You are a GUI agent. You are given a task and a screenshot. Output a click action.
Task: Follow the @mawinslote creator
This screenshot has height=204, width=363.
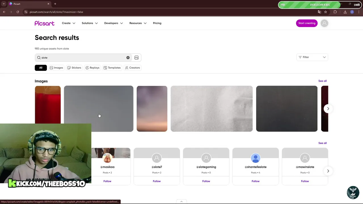pyautogui.click(x=305, y=181)
